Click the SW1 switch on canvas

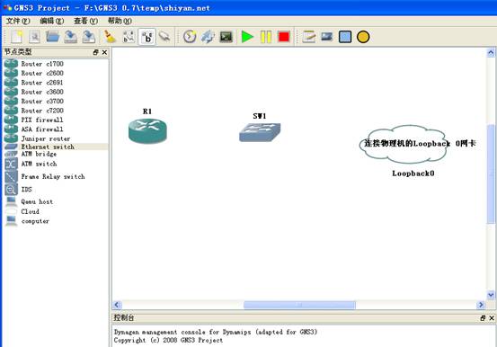pyautogui.click(x=260, y=132)
